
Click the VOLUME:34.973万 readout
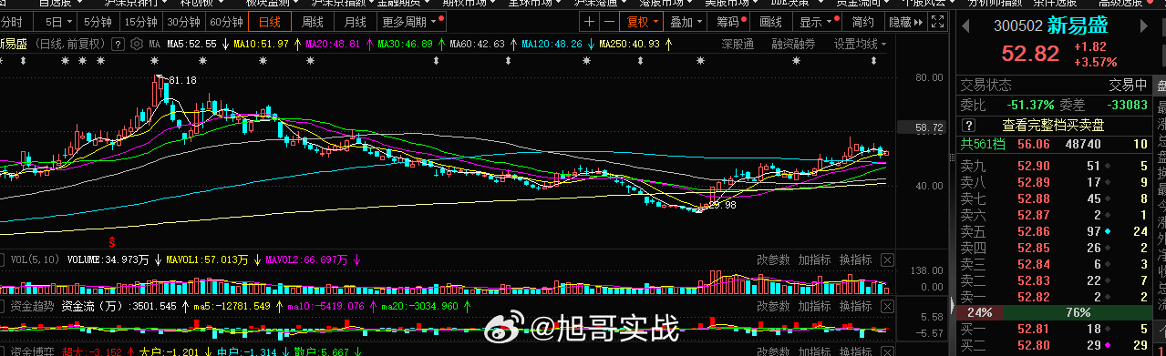point(107,260)
